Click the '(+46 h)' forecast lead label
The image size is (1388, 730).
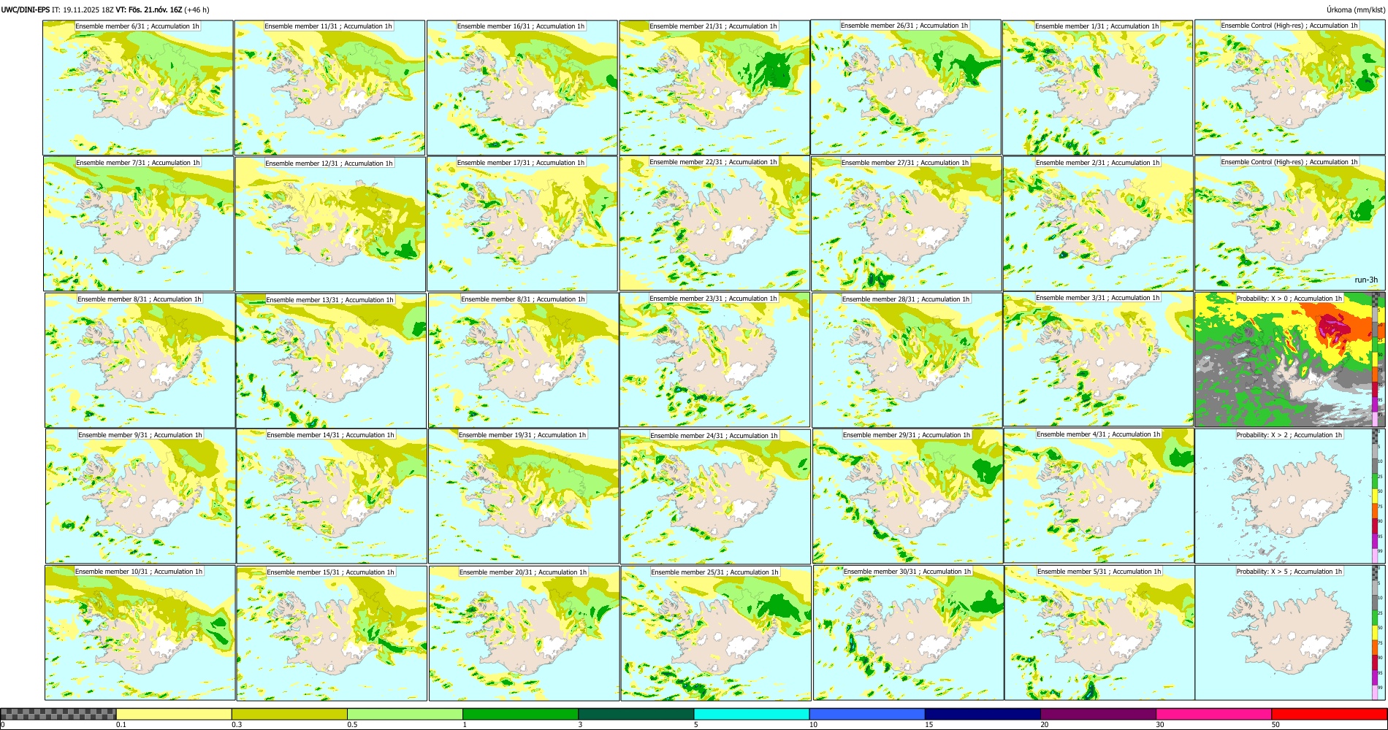coord(197,9)
